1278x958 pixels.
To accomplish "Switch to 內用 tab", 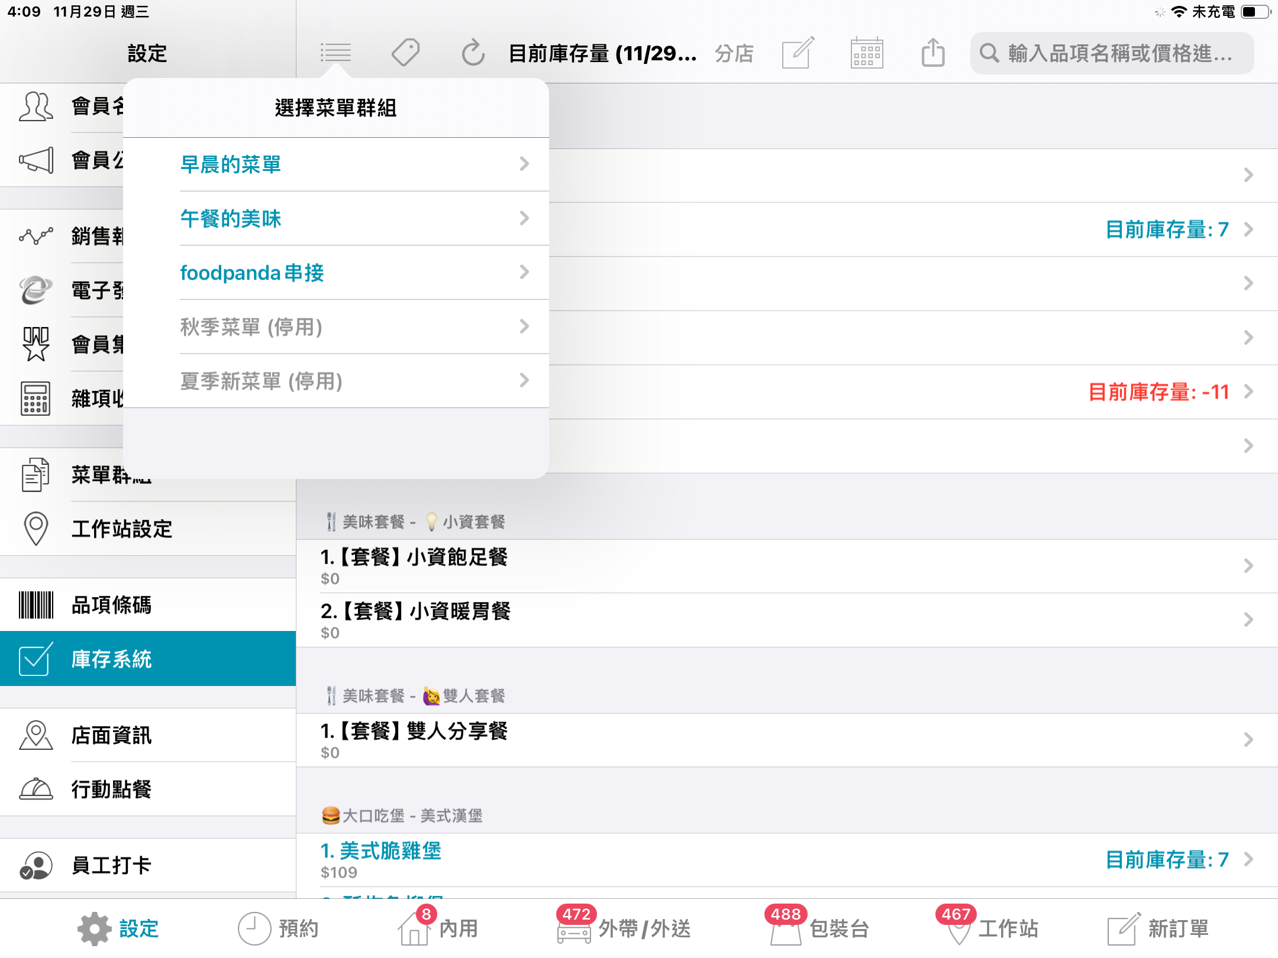I will [x=438, y=928].
